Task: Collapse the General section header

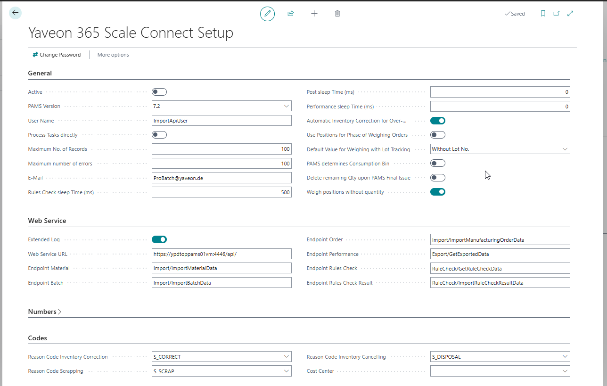Action: pos(40,73)
